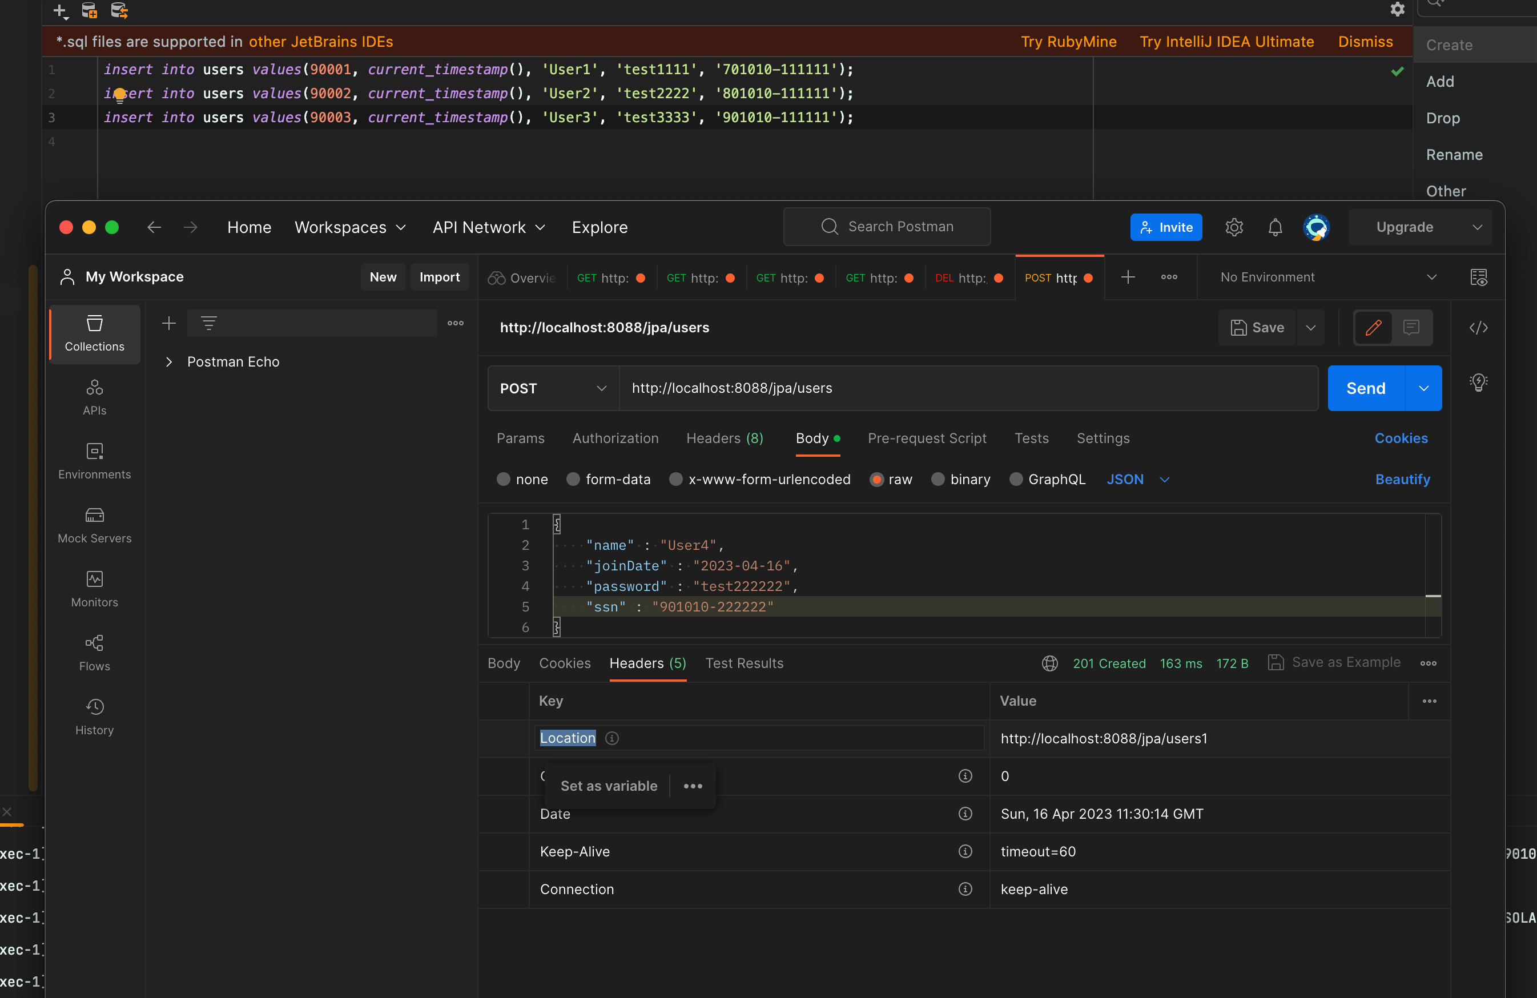Screen dimensions: 1537x998
Task: Click the comments icon beside the pencil
Action: [1411, 328]
